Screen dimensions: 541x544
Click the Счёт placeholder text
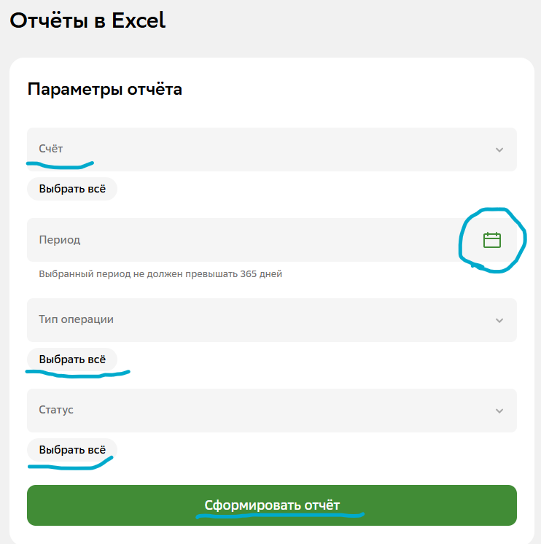[x=51, y=149]
